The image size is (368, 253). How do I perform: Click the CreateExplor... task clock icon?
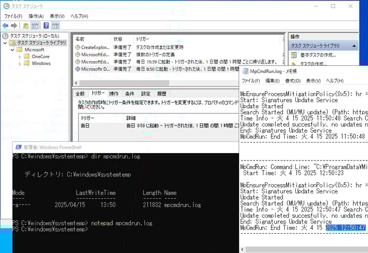click(x=77, y=47)
